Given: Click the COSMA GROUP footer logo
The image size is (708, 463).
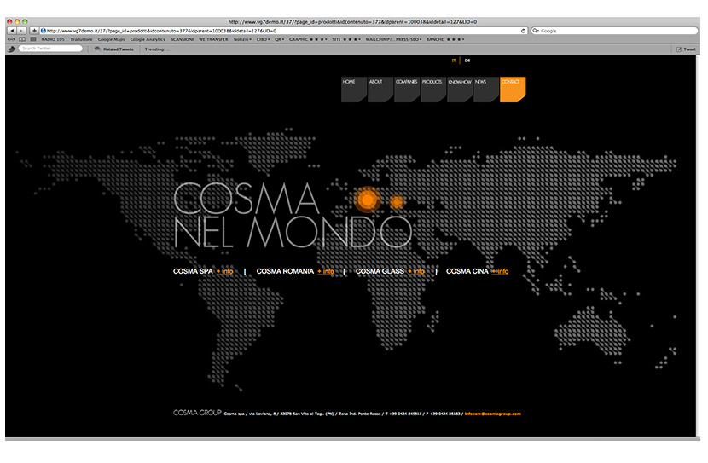Looking at the screenshot, I should pos(197,413).
